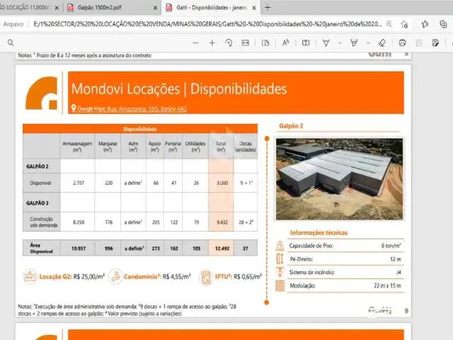
Task: Click the orange Mondovi logo
Action: [x=42, y=93]
